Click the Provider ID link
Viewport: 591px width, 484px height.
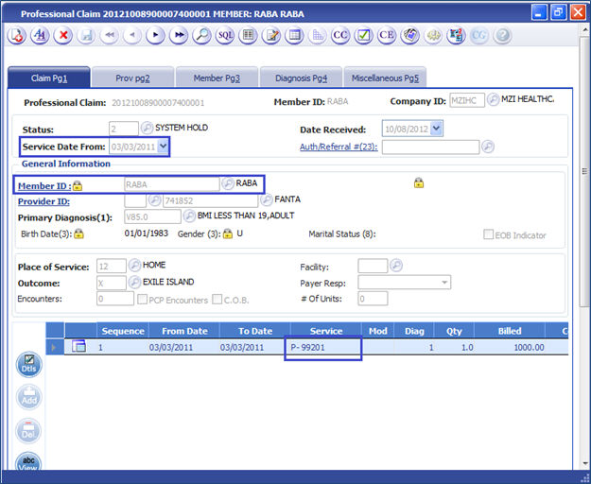[x=44, y=200]
